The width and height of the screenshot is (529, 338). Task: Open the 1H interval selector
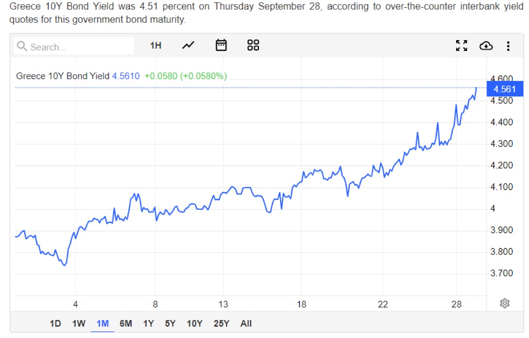tap(156, 46)
